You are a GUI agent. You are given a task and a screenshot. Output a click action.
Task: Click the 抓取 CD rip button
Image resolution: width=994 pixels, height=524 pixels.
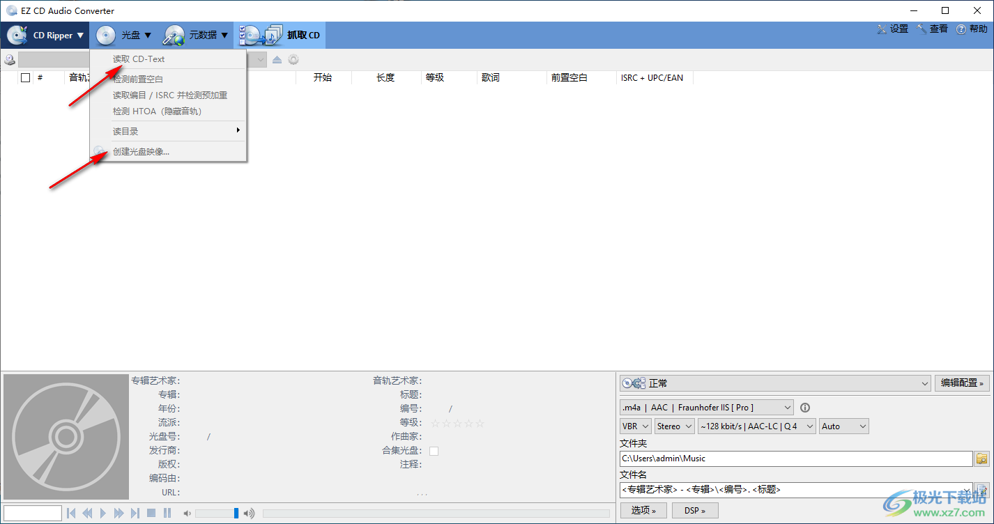pos(280,35)
